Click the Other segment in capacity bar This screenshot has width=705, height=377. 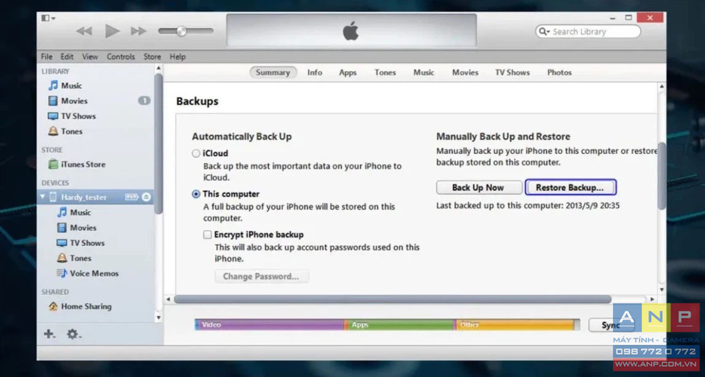[515, 324]
